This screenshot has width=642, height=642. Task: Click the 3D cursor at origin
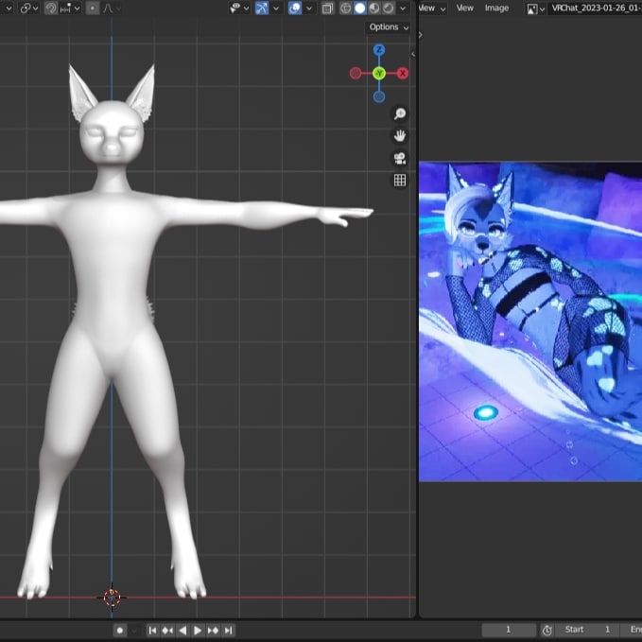[x=112, y=598]
